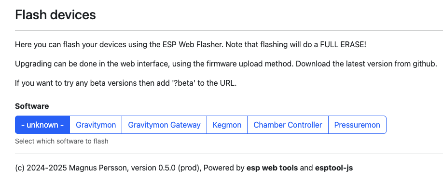Click the divider line above the footer

coord(229,154)
